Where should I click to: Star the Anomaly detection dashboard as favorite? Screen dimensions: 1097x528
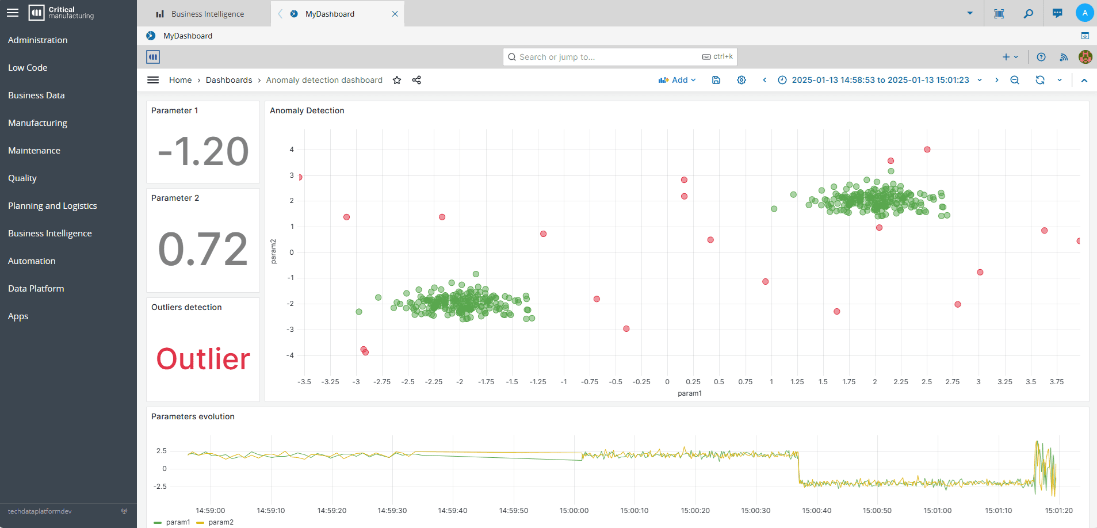(397, 80)
